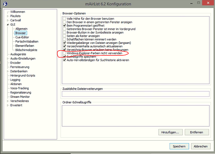Open Fernsteuerung settings

pyautogui.click(x=20, y=67)
